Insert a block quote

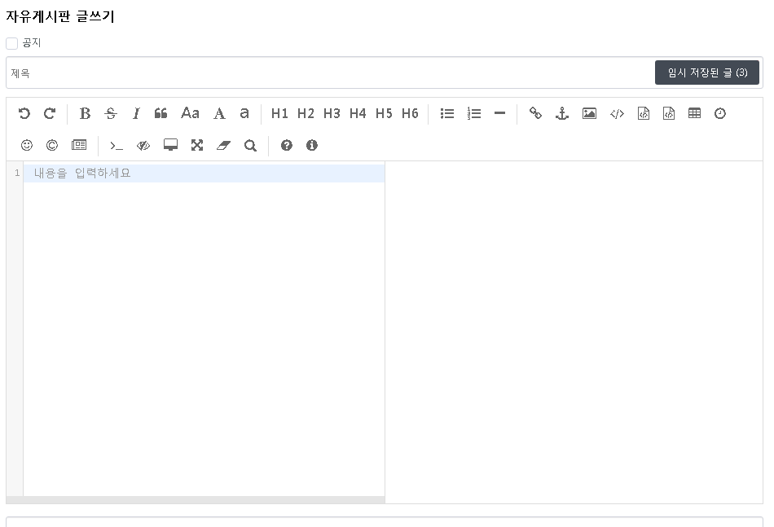(x=161, y=114)
